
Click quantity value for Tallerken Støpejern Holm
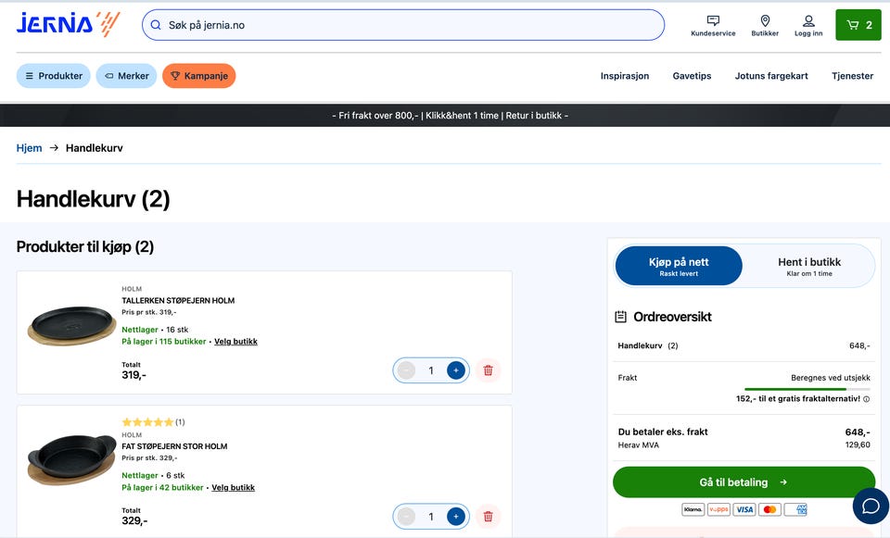tap(431, 370)
